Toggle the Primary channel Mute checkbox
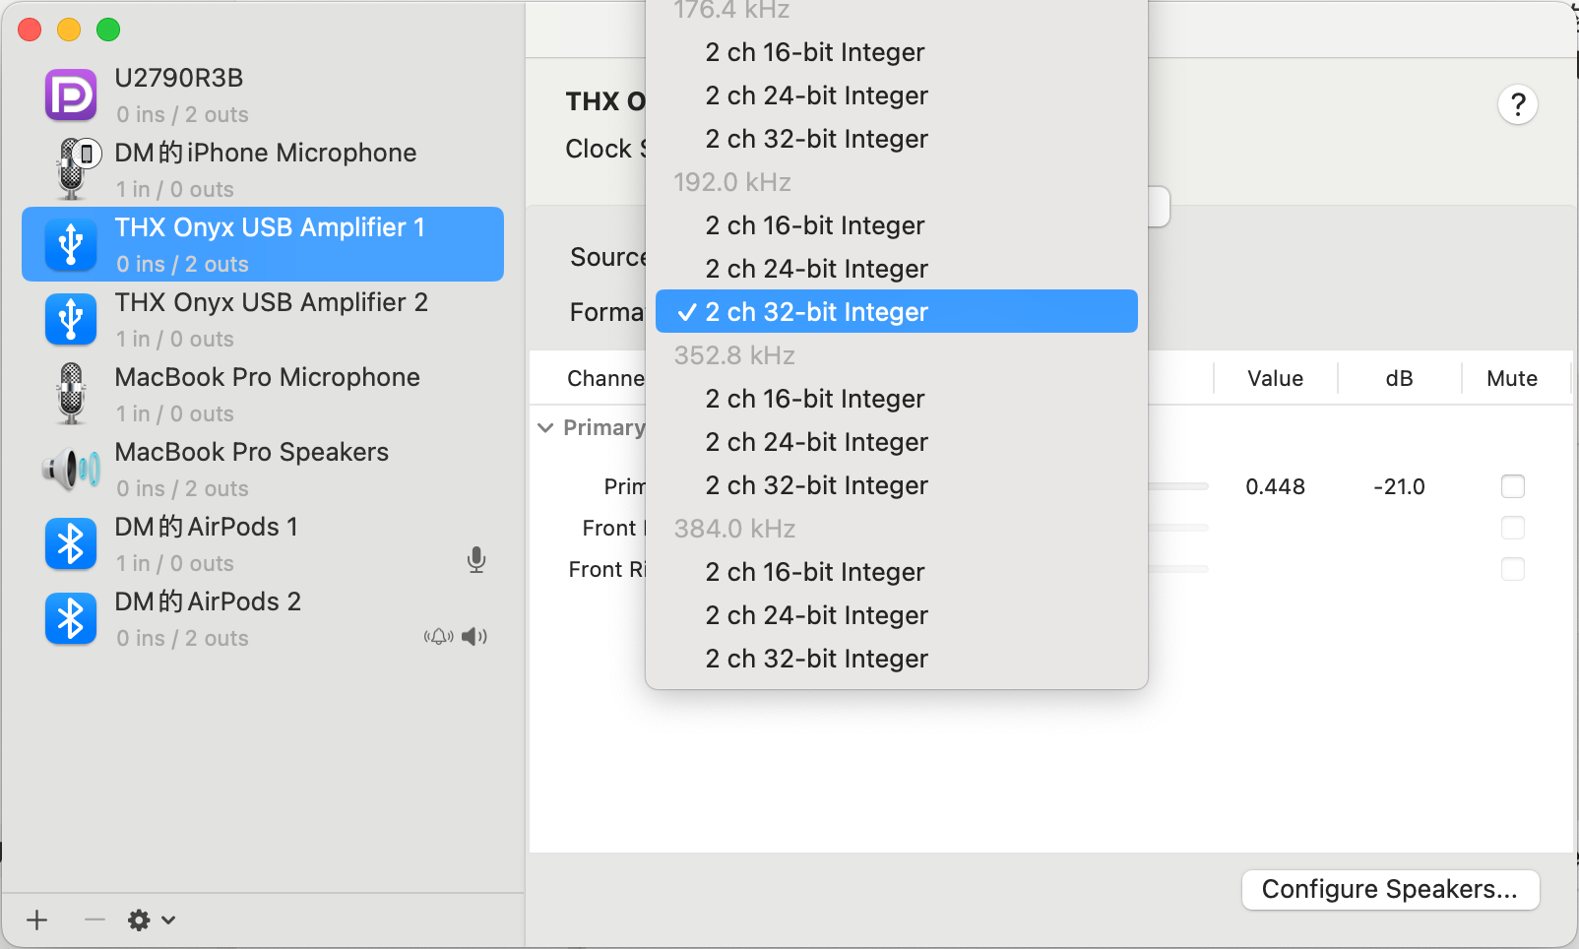 pos(1513,486)
